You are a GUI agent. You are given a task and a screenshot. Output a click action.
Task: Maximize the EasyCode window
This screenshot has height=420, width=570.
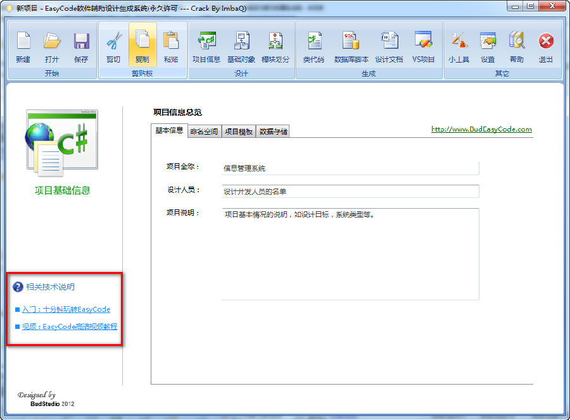point(530,6)
